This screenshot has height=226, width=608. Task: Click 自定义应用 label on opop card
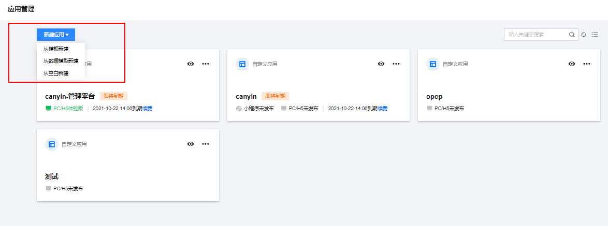point(455,64)
